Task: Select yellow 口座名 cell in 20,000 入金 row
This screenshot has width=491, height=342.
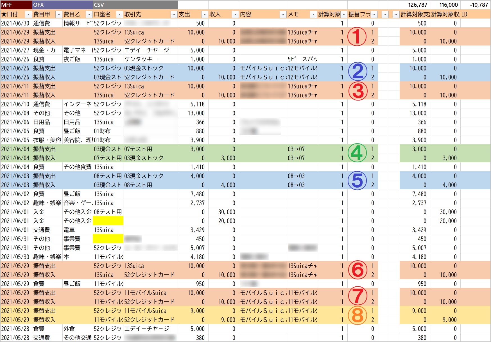Action: pos(108,221)
